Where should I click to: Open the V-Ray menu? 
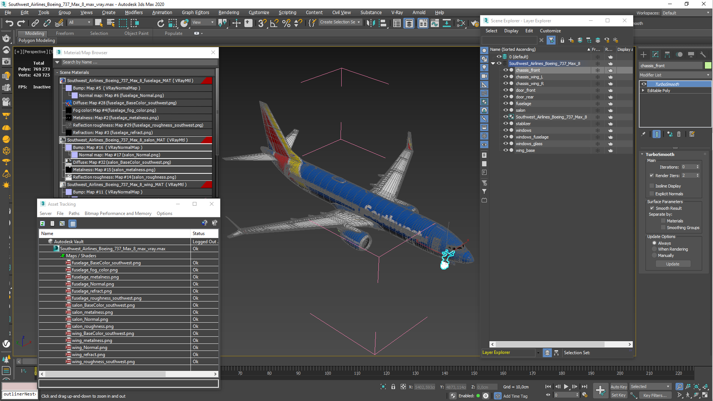[x=397, y=13]
